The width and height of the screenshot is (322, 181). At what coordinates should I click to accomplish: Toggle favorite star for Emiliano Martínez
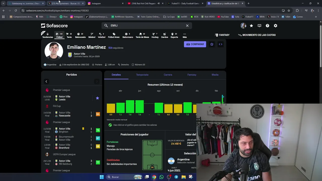pos(212,44)
